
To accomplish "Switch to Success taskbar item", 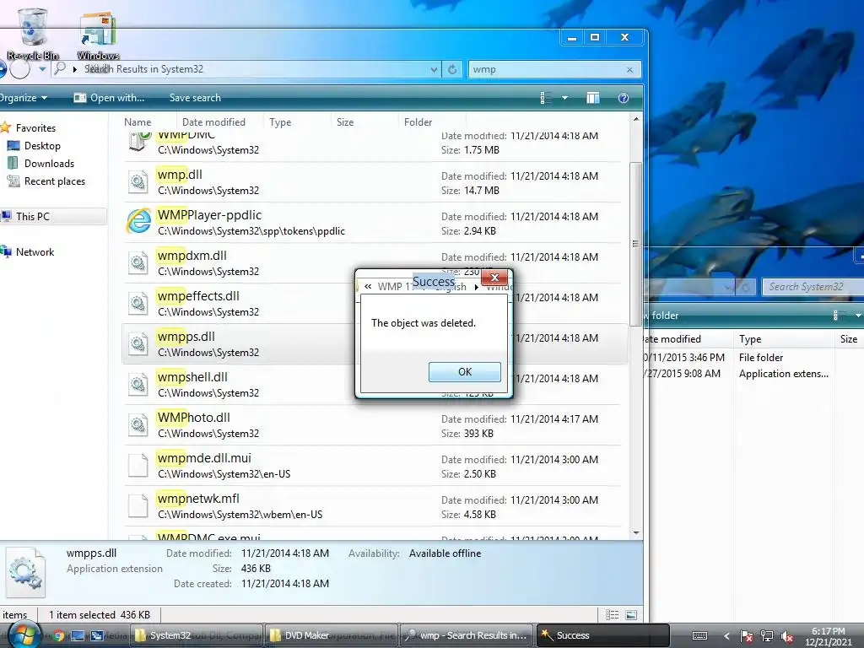I will [x=602, y=636].
